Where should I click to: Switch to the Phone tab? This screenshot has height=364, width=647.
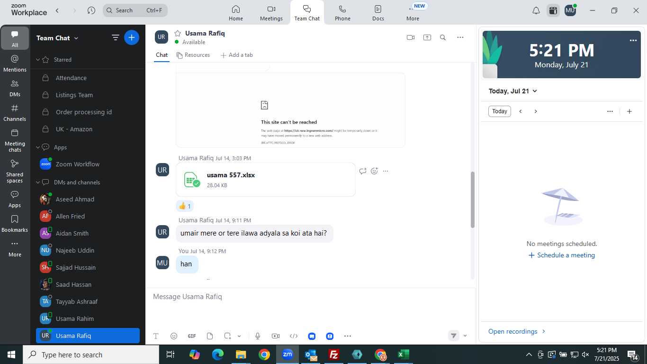pyautogui.click(x=342, y=13)
